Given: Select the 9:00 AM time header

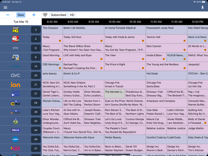Looking at the screenshot, I should [73, 22].
